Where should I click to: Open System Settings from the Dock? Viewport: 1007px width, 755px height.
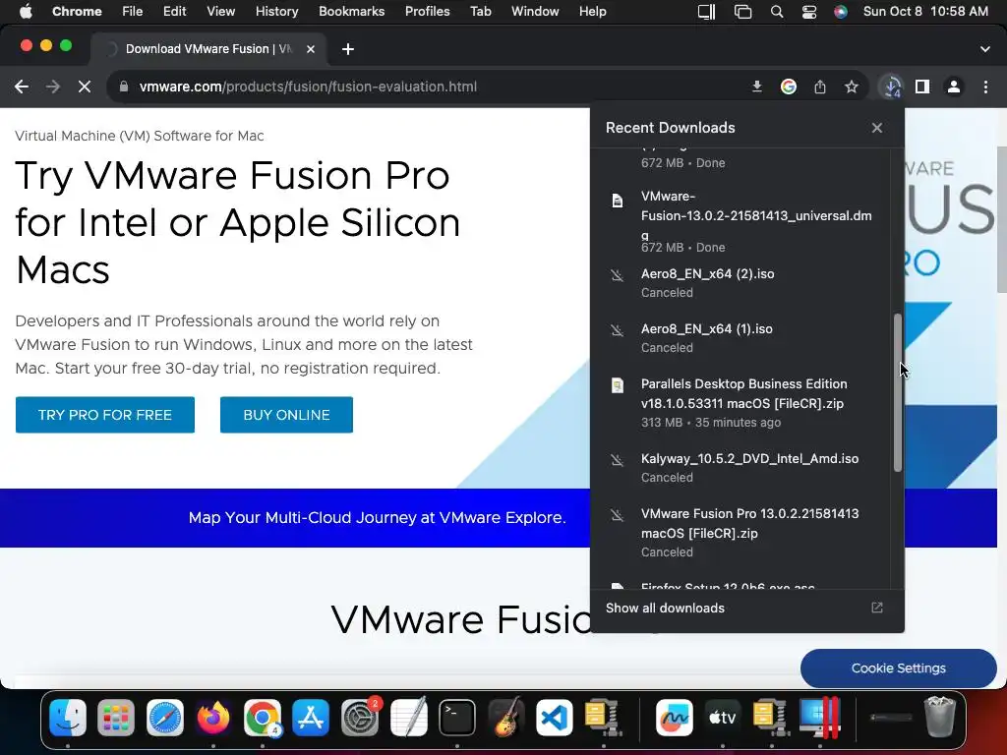360,717
